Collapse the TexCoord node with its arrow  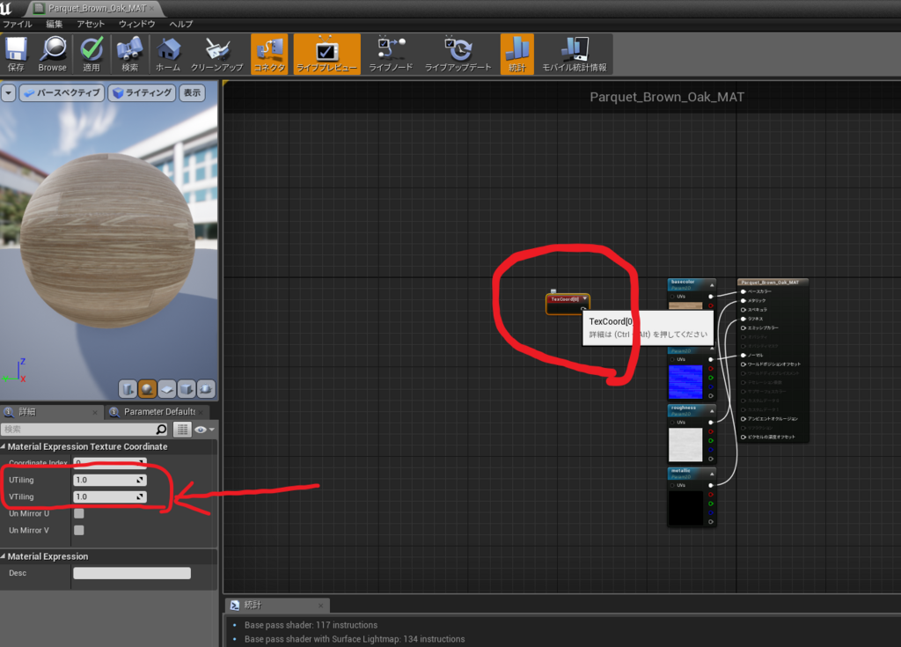(585, 298)
